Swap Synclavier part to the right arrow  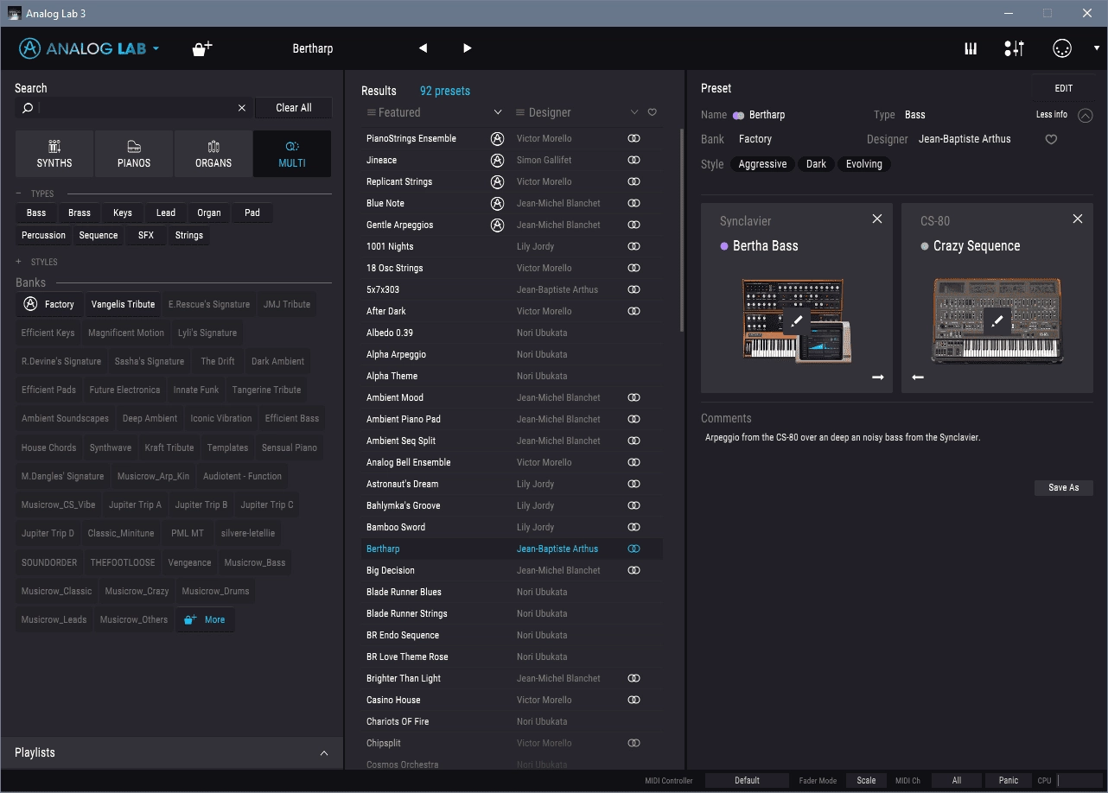click(x=878, y=377)
